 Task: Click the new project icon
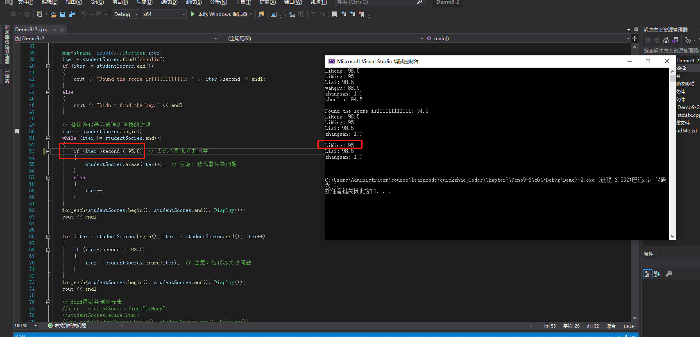pos(39,14)
